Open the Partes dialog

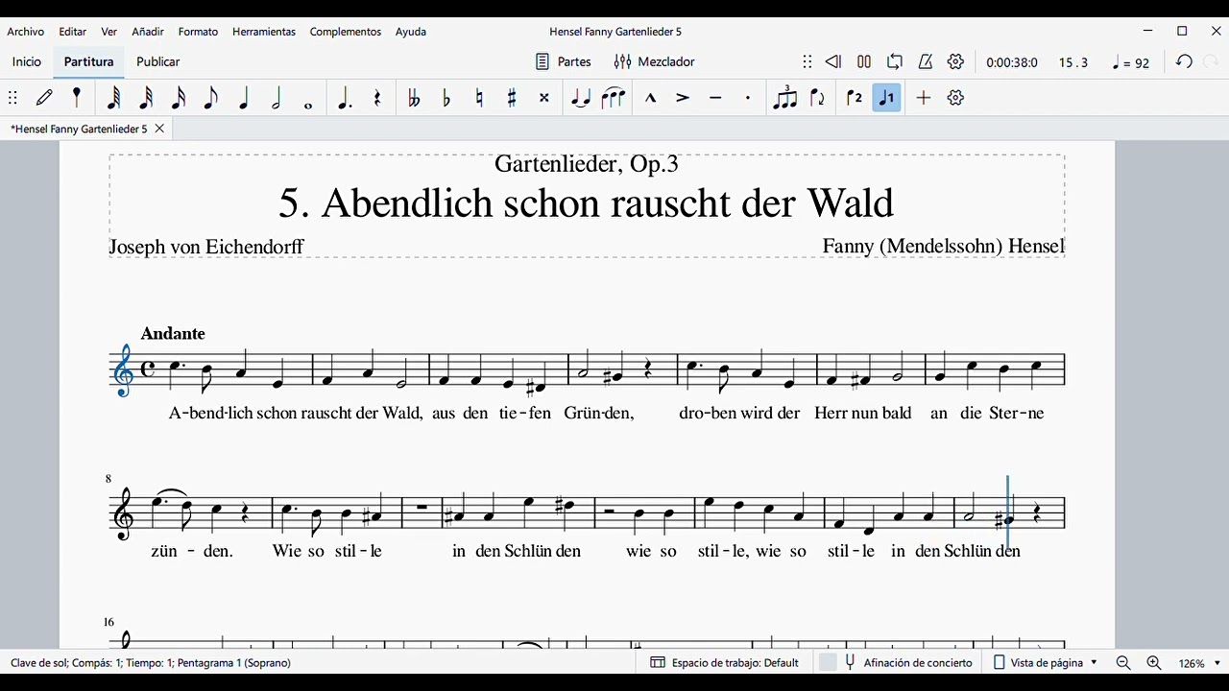click(x=564, y=61)
